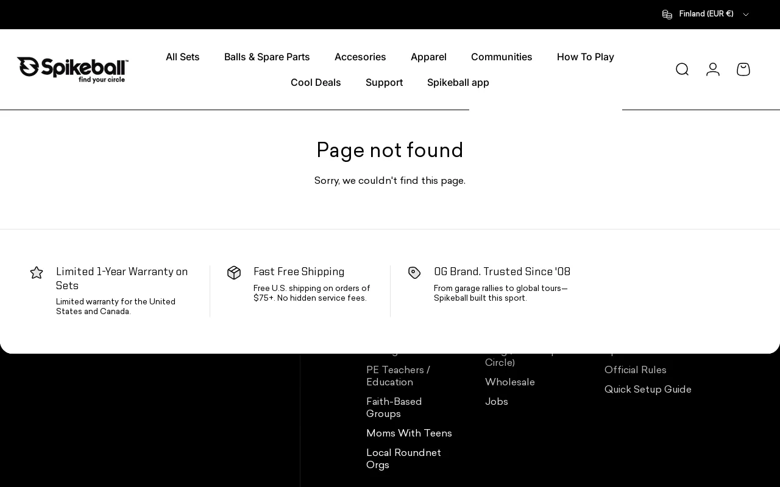
Task: Expand the Finland (EUR €) country selector
Action: [x=706, y=14]
